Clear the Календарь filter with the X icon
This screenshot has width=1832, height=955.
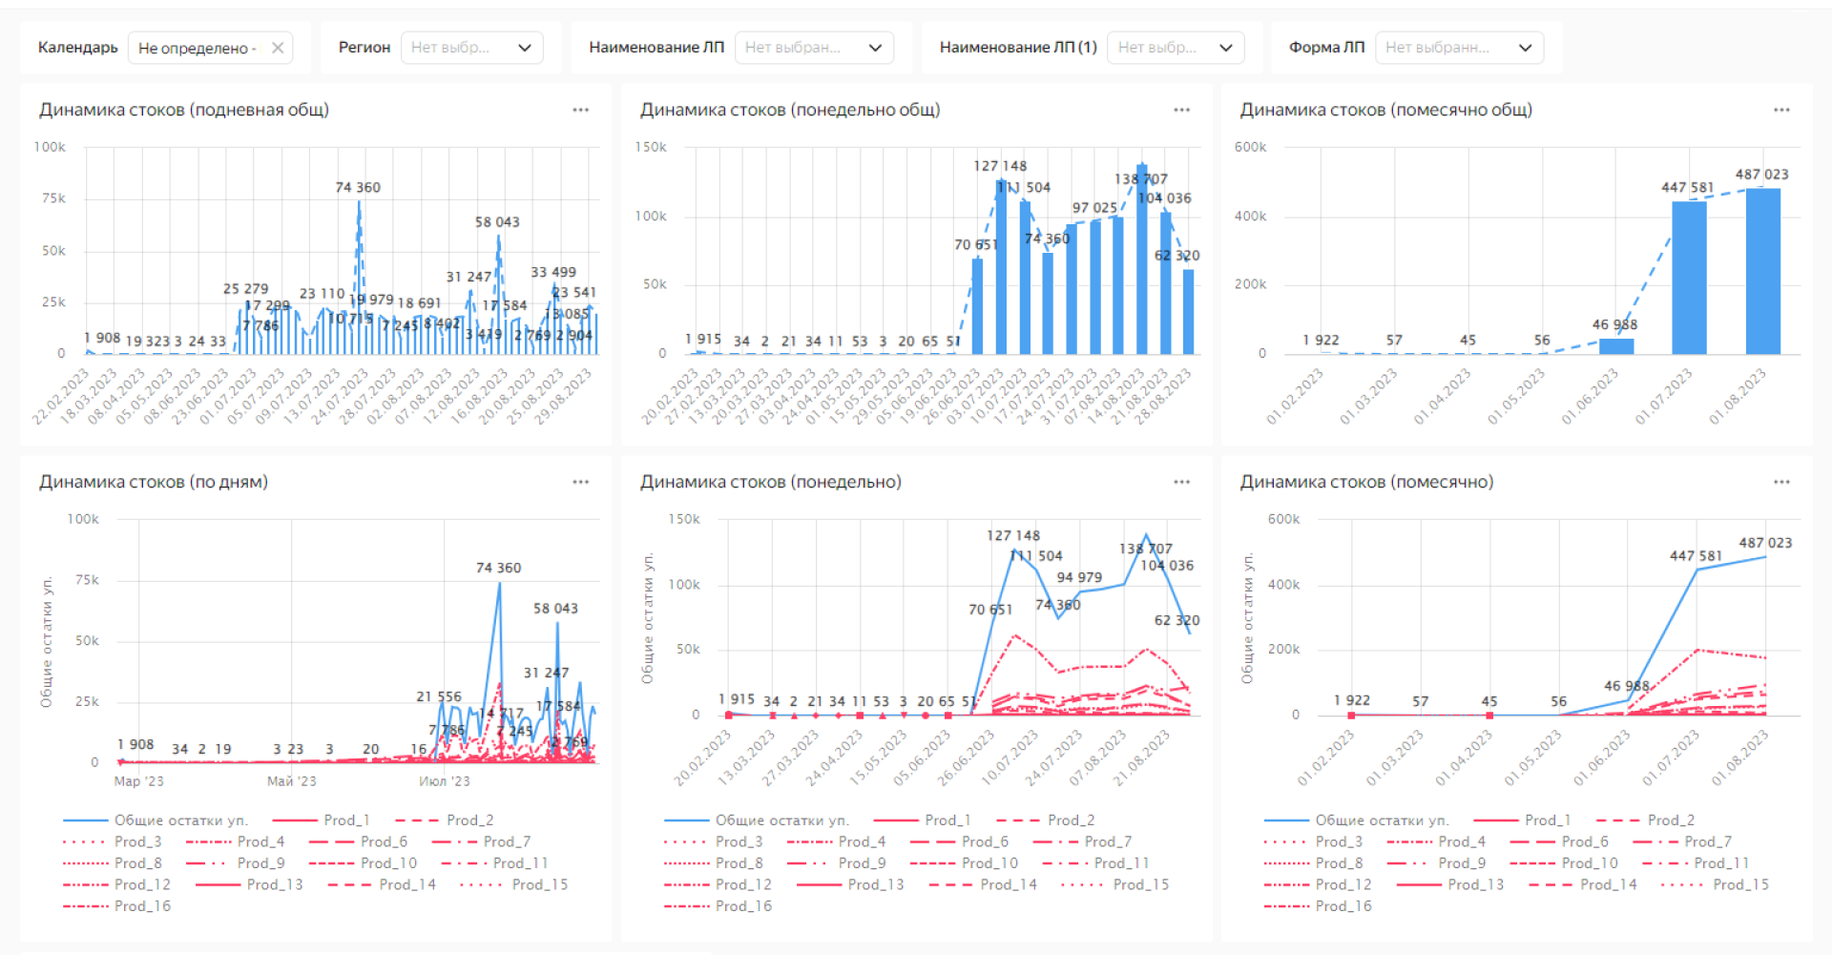click(278, 48)
